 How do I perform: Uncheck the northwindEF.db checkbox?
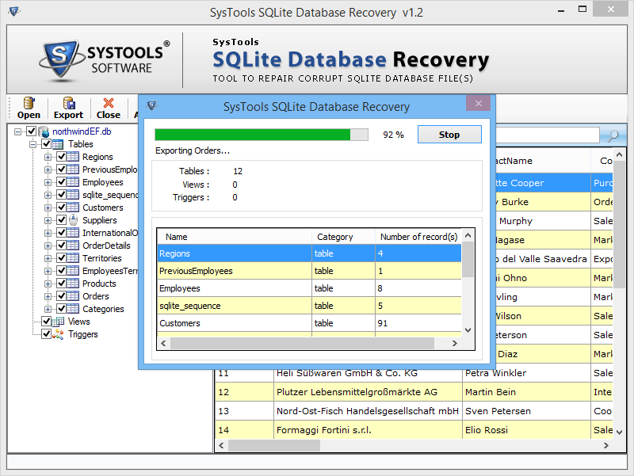[31, 131]
